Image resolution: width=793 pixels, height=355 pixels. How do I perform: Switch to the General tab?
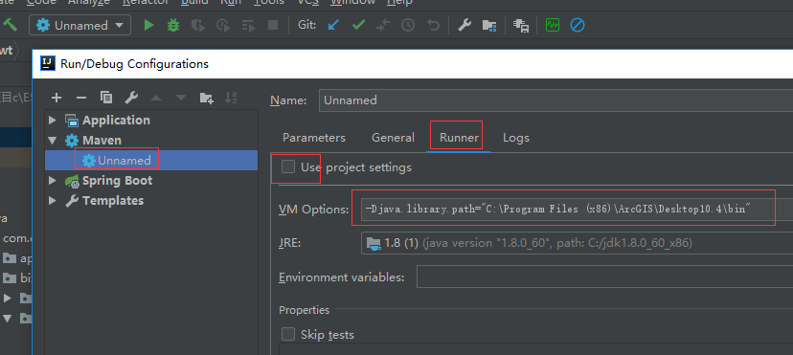[393, 138]
